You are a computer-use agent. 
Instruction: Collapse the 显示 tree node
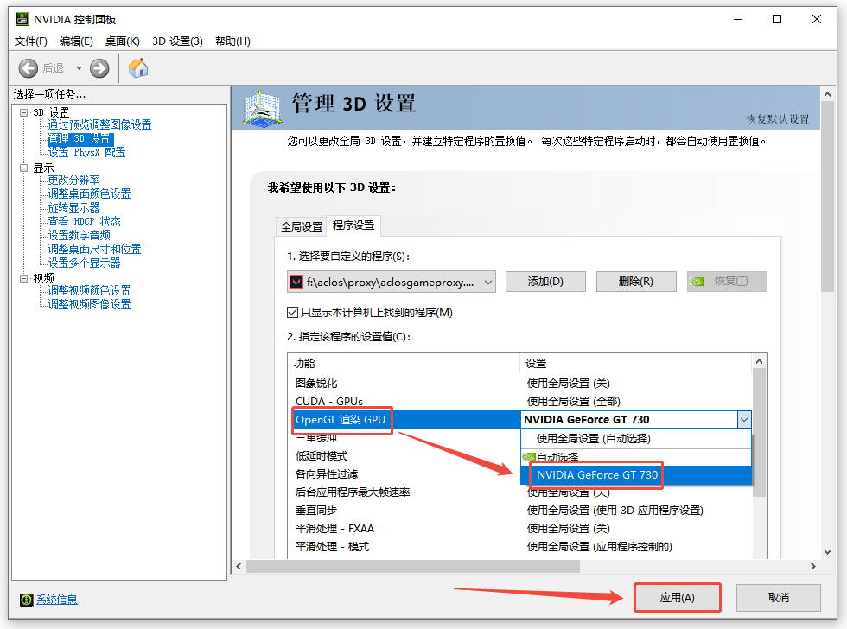point(24,168)
